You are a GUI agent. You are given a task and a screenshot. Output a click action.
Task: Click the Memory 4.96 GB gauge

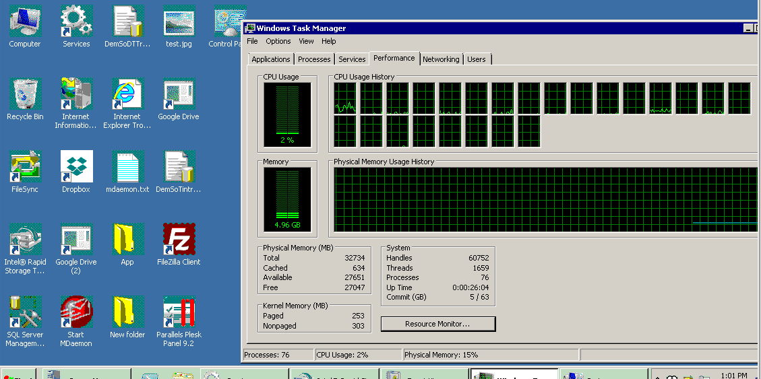click(x=287, y=200)
